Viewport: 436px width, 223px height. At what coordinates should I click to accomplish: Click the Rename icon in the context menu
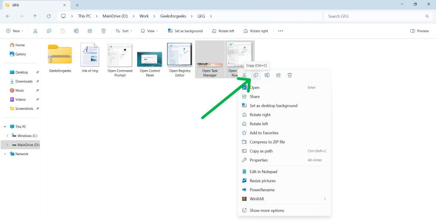click(x=267, y=75)
